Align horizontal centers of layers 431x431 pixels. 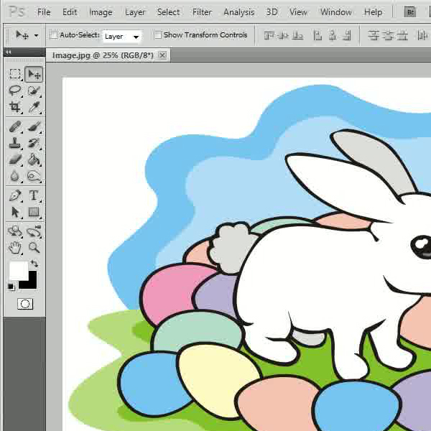(x=333, y=35)
